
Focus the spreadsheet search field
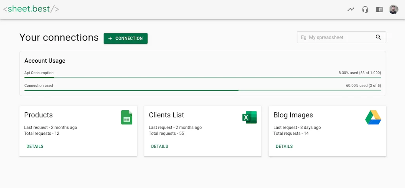[336, 37]
